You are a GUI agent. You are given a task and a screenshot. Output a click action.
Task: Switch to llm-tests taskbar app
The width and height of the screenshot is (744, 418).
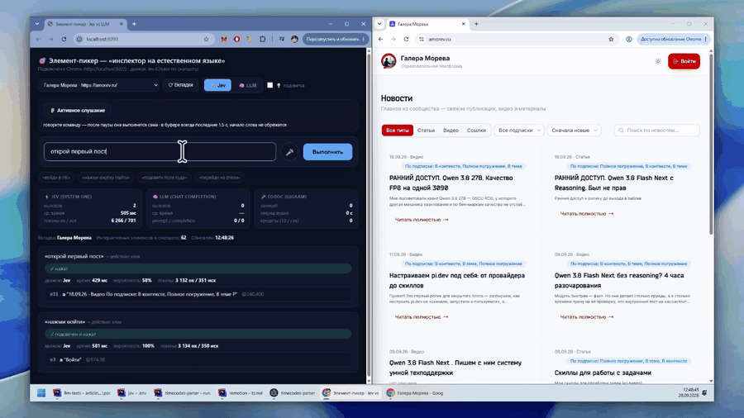[x=82, y=393]
